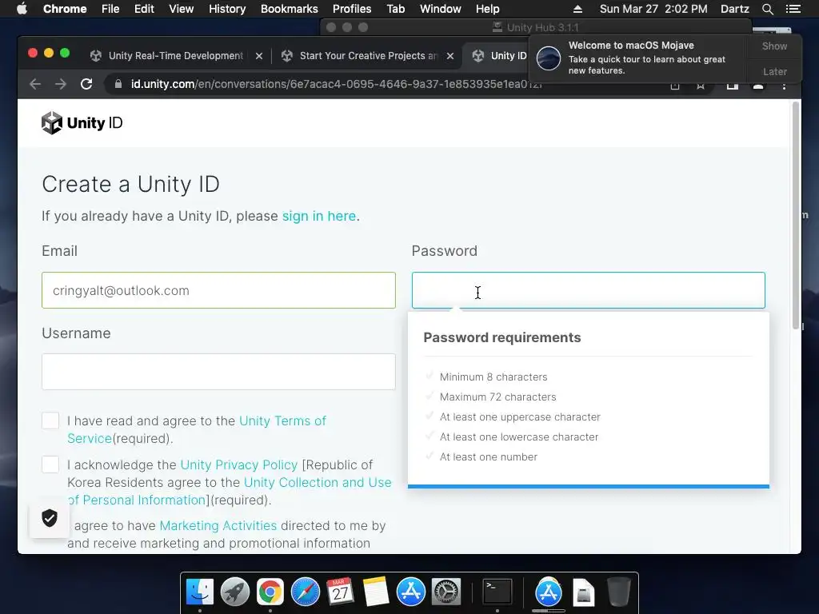Open the Trash in the dock

point(619,592)
